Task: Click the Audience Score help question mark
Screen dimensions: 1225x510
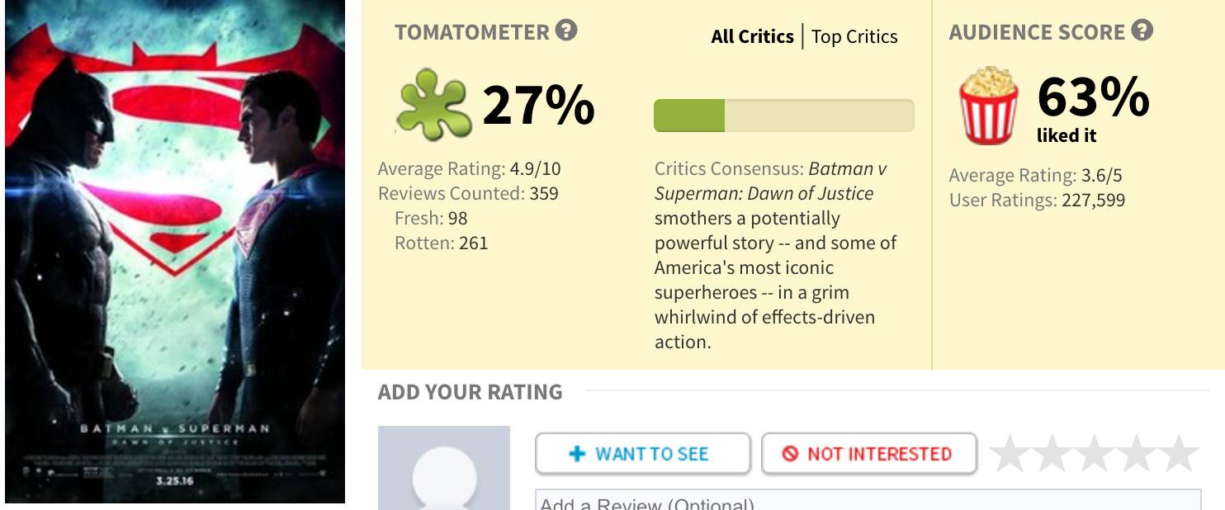Action: [1142, 31]
